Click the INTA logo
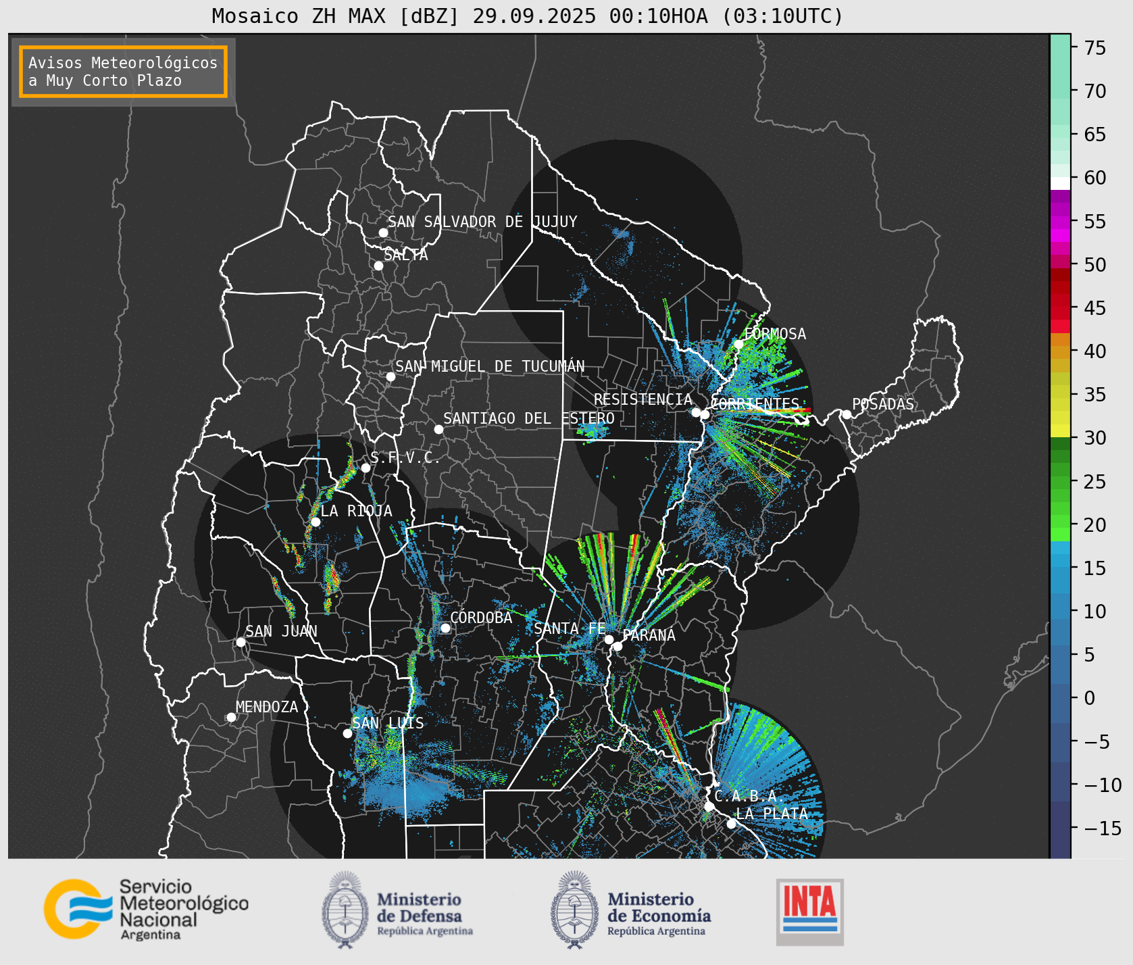Viewport: 1133px width, 965px height. pyautogui.click(x=810, y=912)
